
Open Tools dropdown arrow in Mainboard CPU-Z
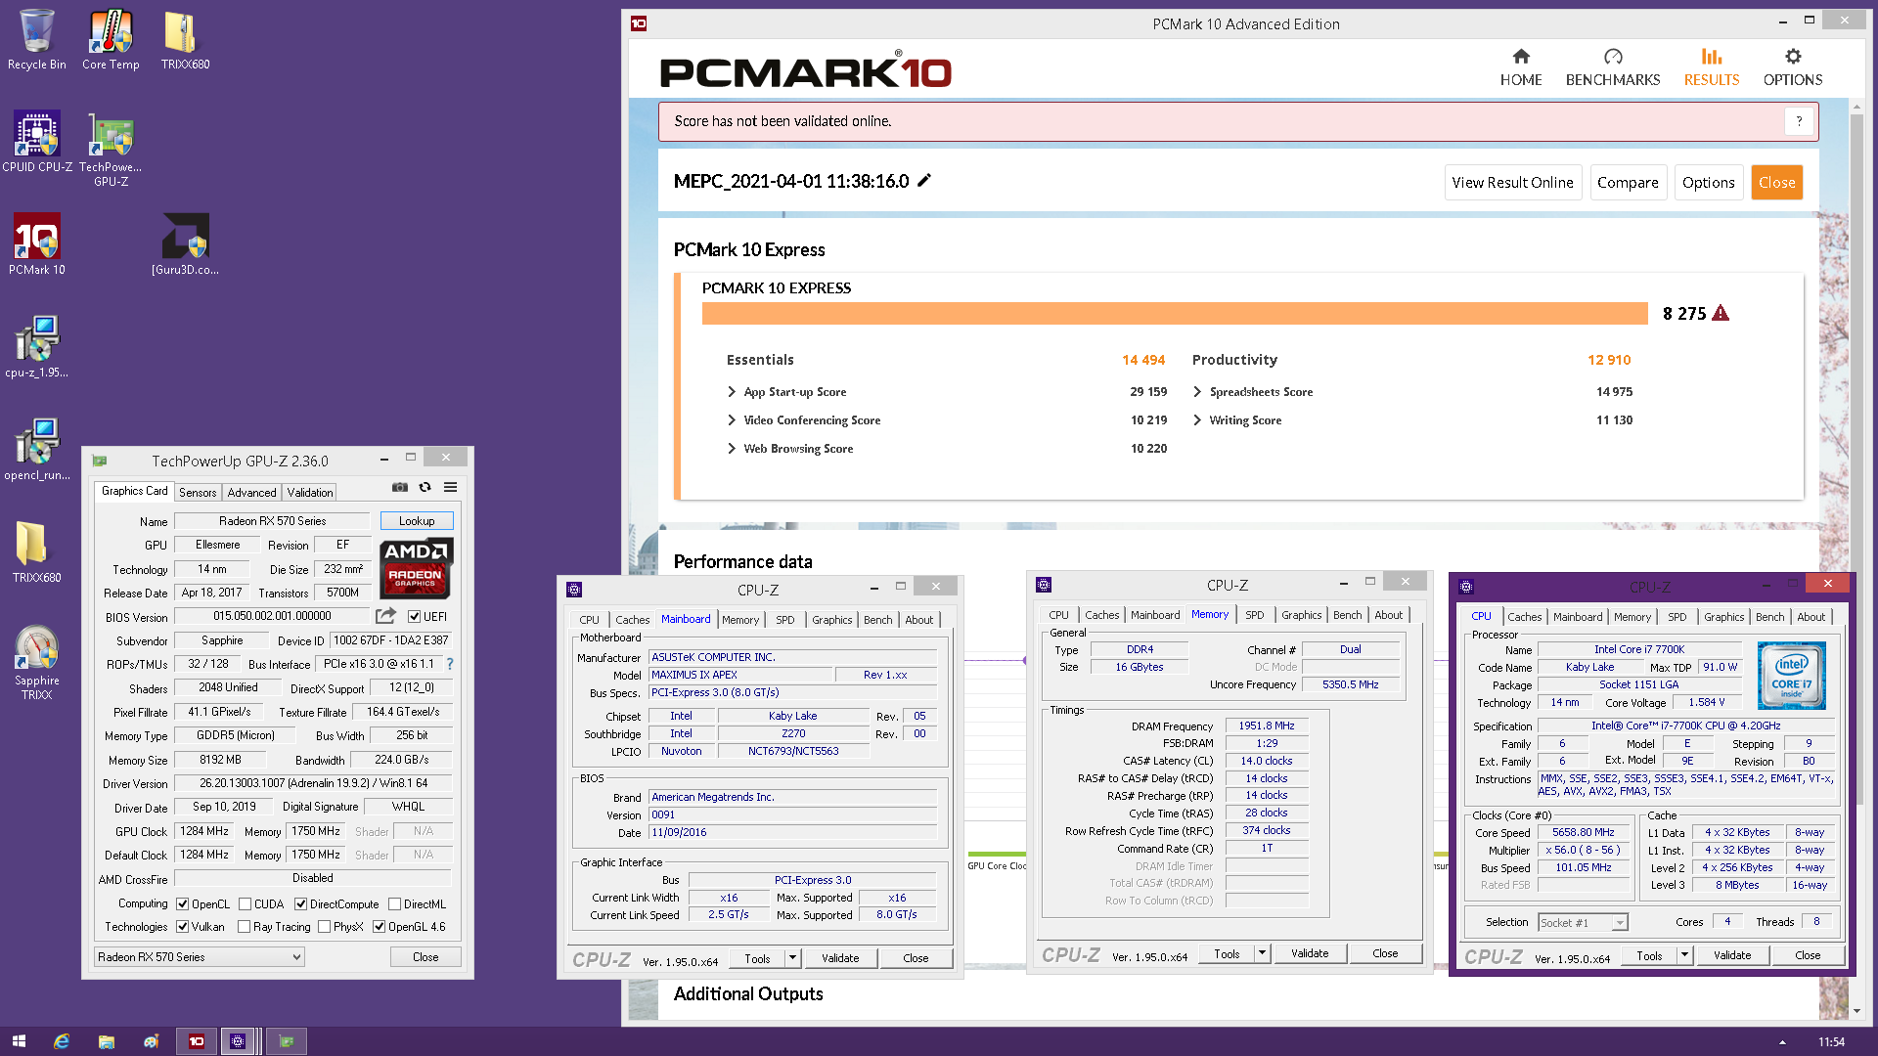click(x=793, y=958)
